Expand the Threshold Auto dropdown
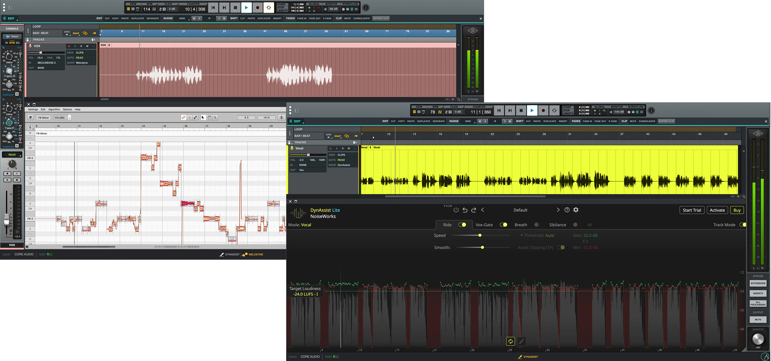The height and width of the screenshot is (361, 771). (x=522, y=235)
